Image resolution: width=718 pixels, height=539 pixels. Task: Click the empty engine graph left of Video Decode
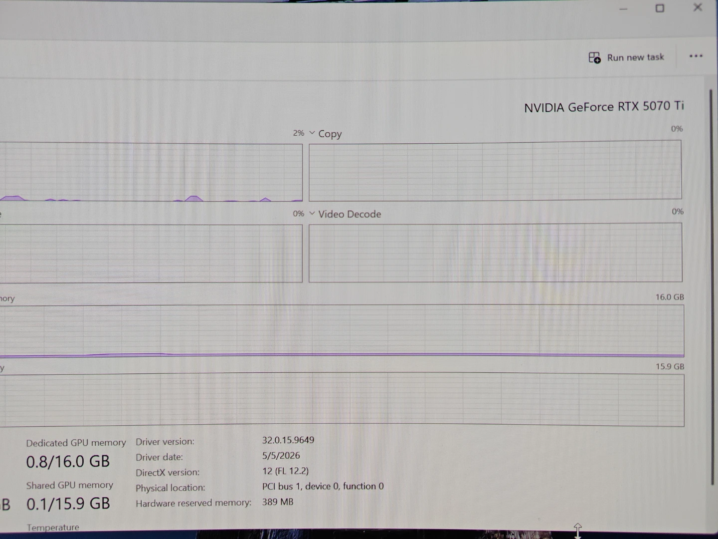click(151, 254)
